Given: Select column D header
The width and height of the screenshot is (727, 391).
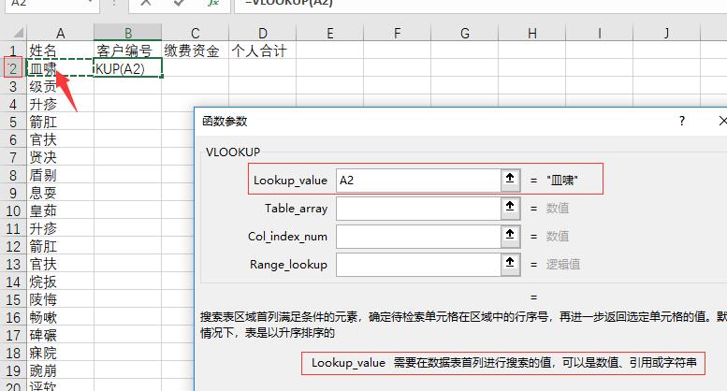Looking at the screenshot, I should [x=262, y=33].
